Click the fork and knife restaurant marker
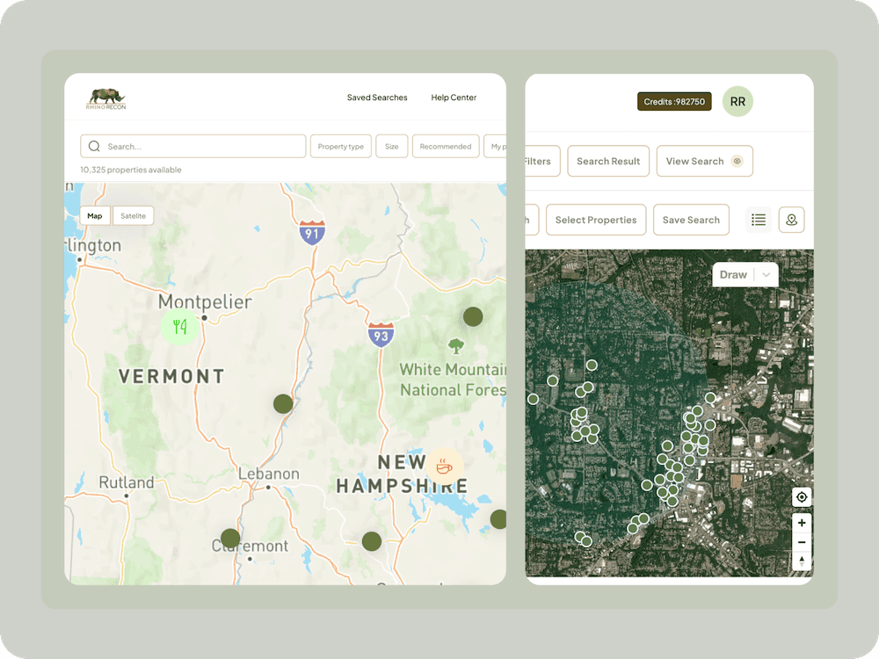This screenshot has height=659, width=879. (x=180, y=326)
